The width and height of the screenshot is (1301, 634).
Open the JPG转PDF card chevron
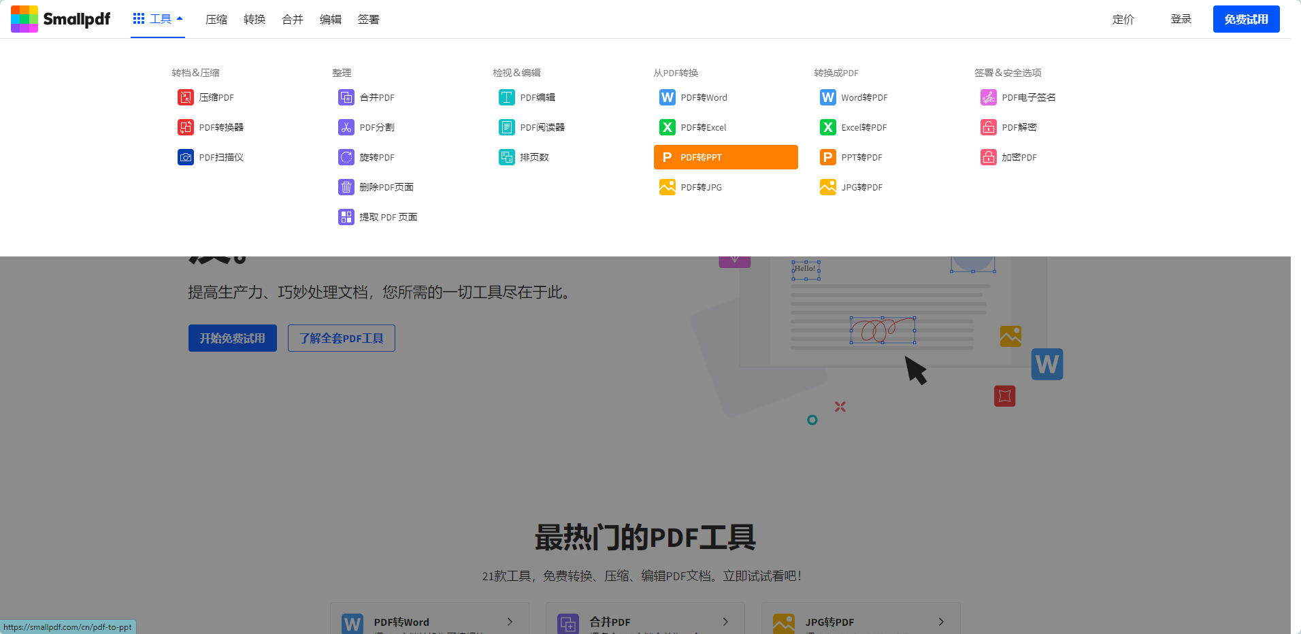click(x=941, y=622)
